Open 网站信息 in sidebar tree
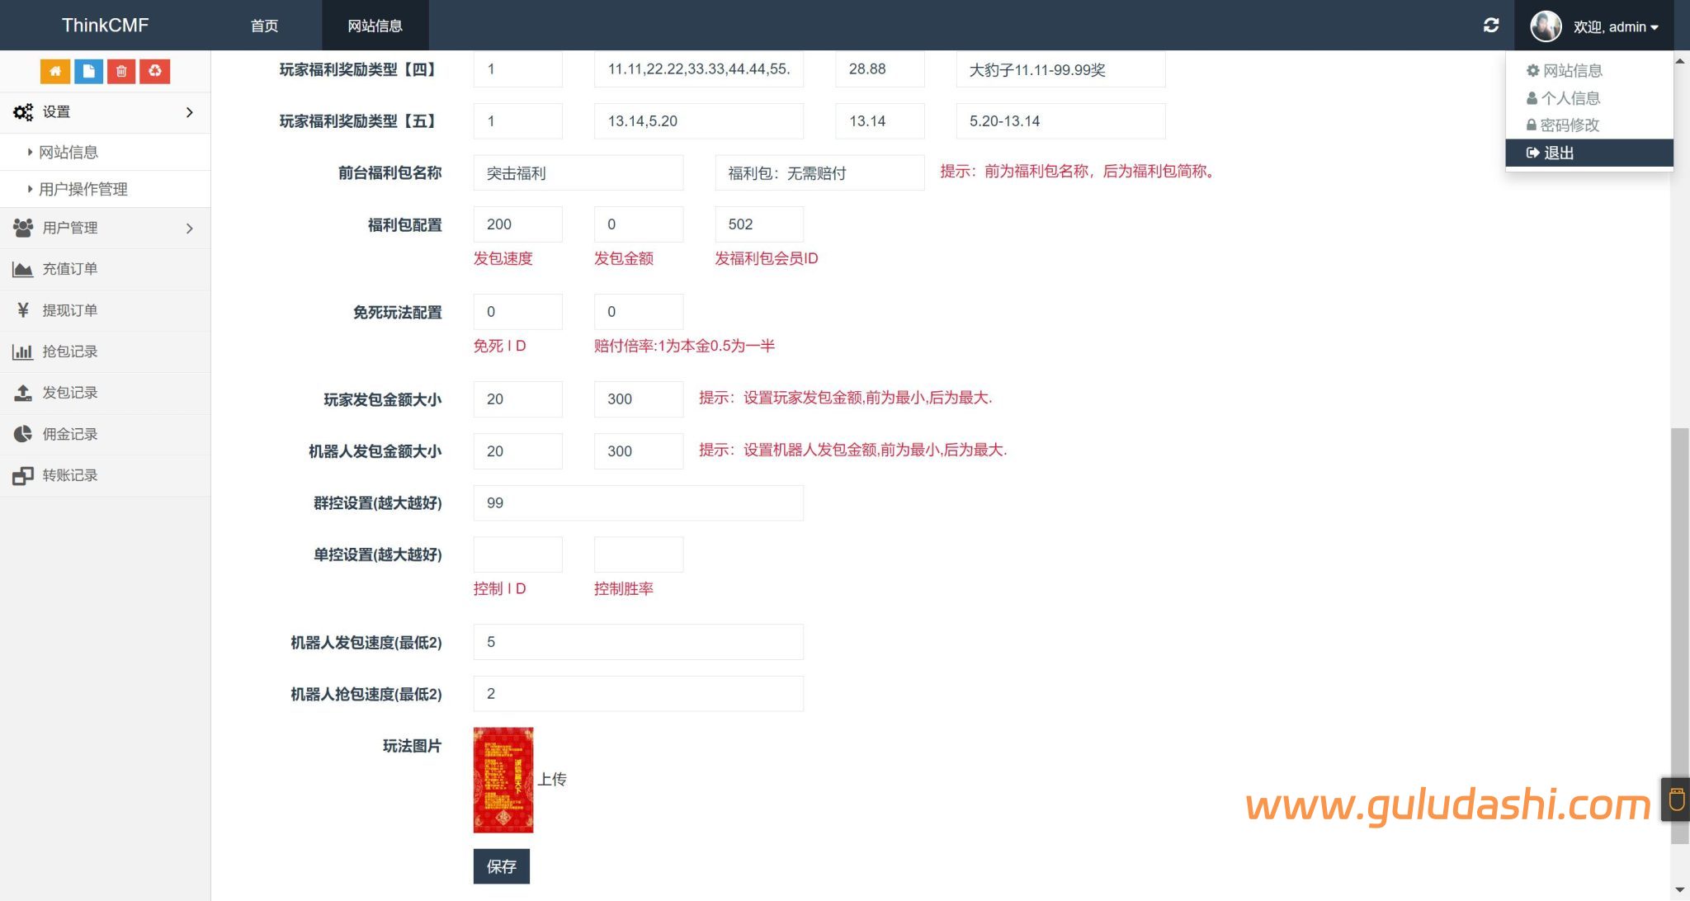 [68, 152]
